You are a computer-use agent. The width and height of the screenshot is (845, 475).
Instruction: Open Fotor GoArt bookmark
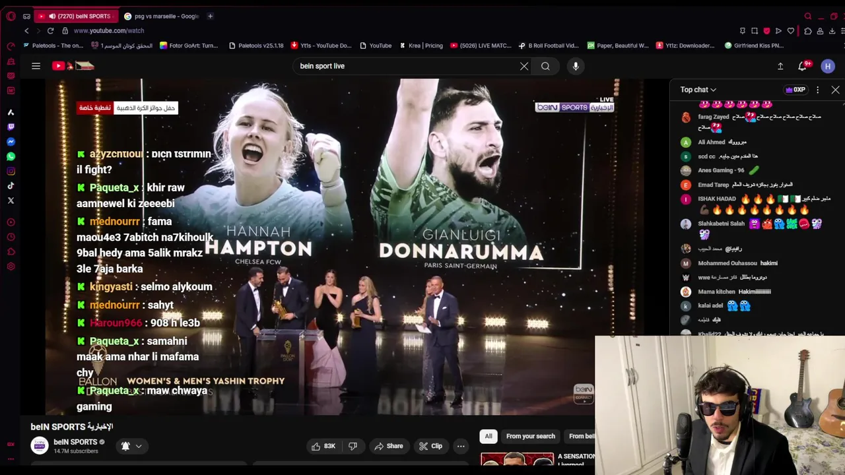pyautogui.click(x=188, y=46)
